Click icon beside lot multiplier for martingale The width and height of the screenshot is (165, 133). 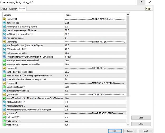(x=4, y=91)
